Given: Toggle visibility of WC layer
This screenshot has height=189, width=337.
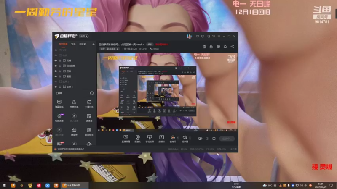Looking at the screenshot, I should (56, 50).
